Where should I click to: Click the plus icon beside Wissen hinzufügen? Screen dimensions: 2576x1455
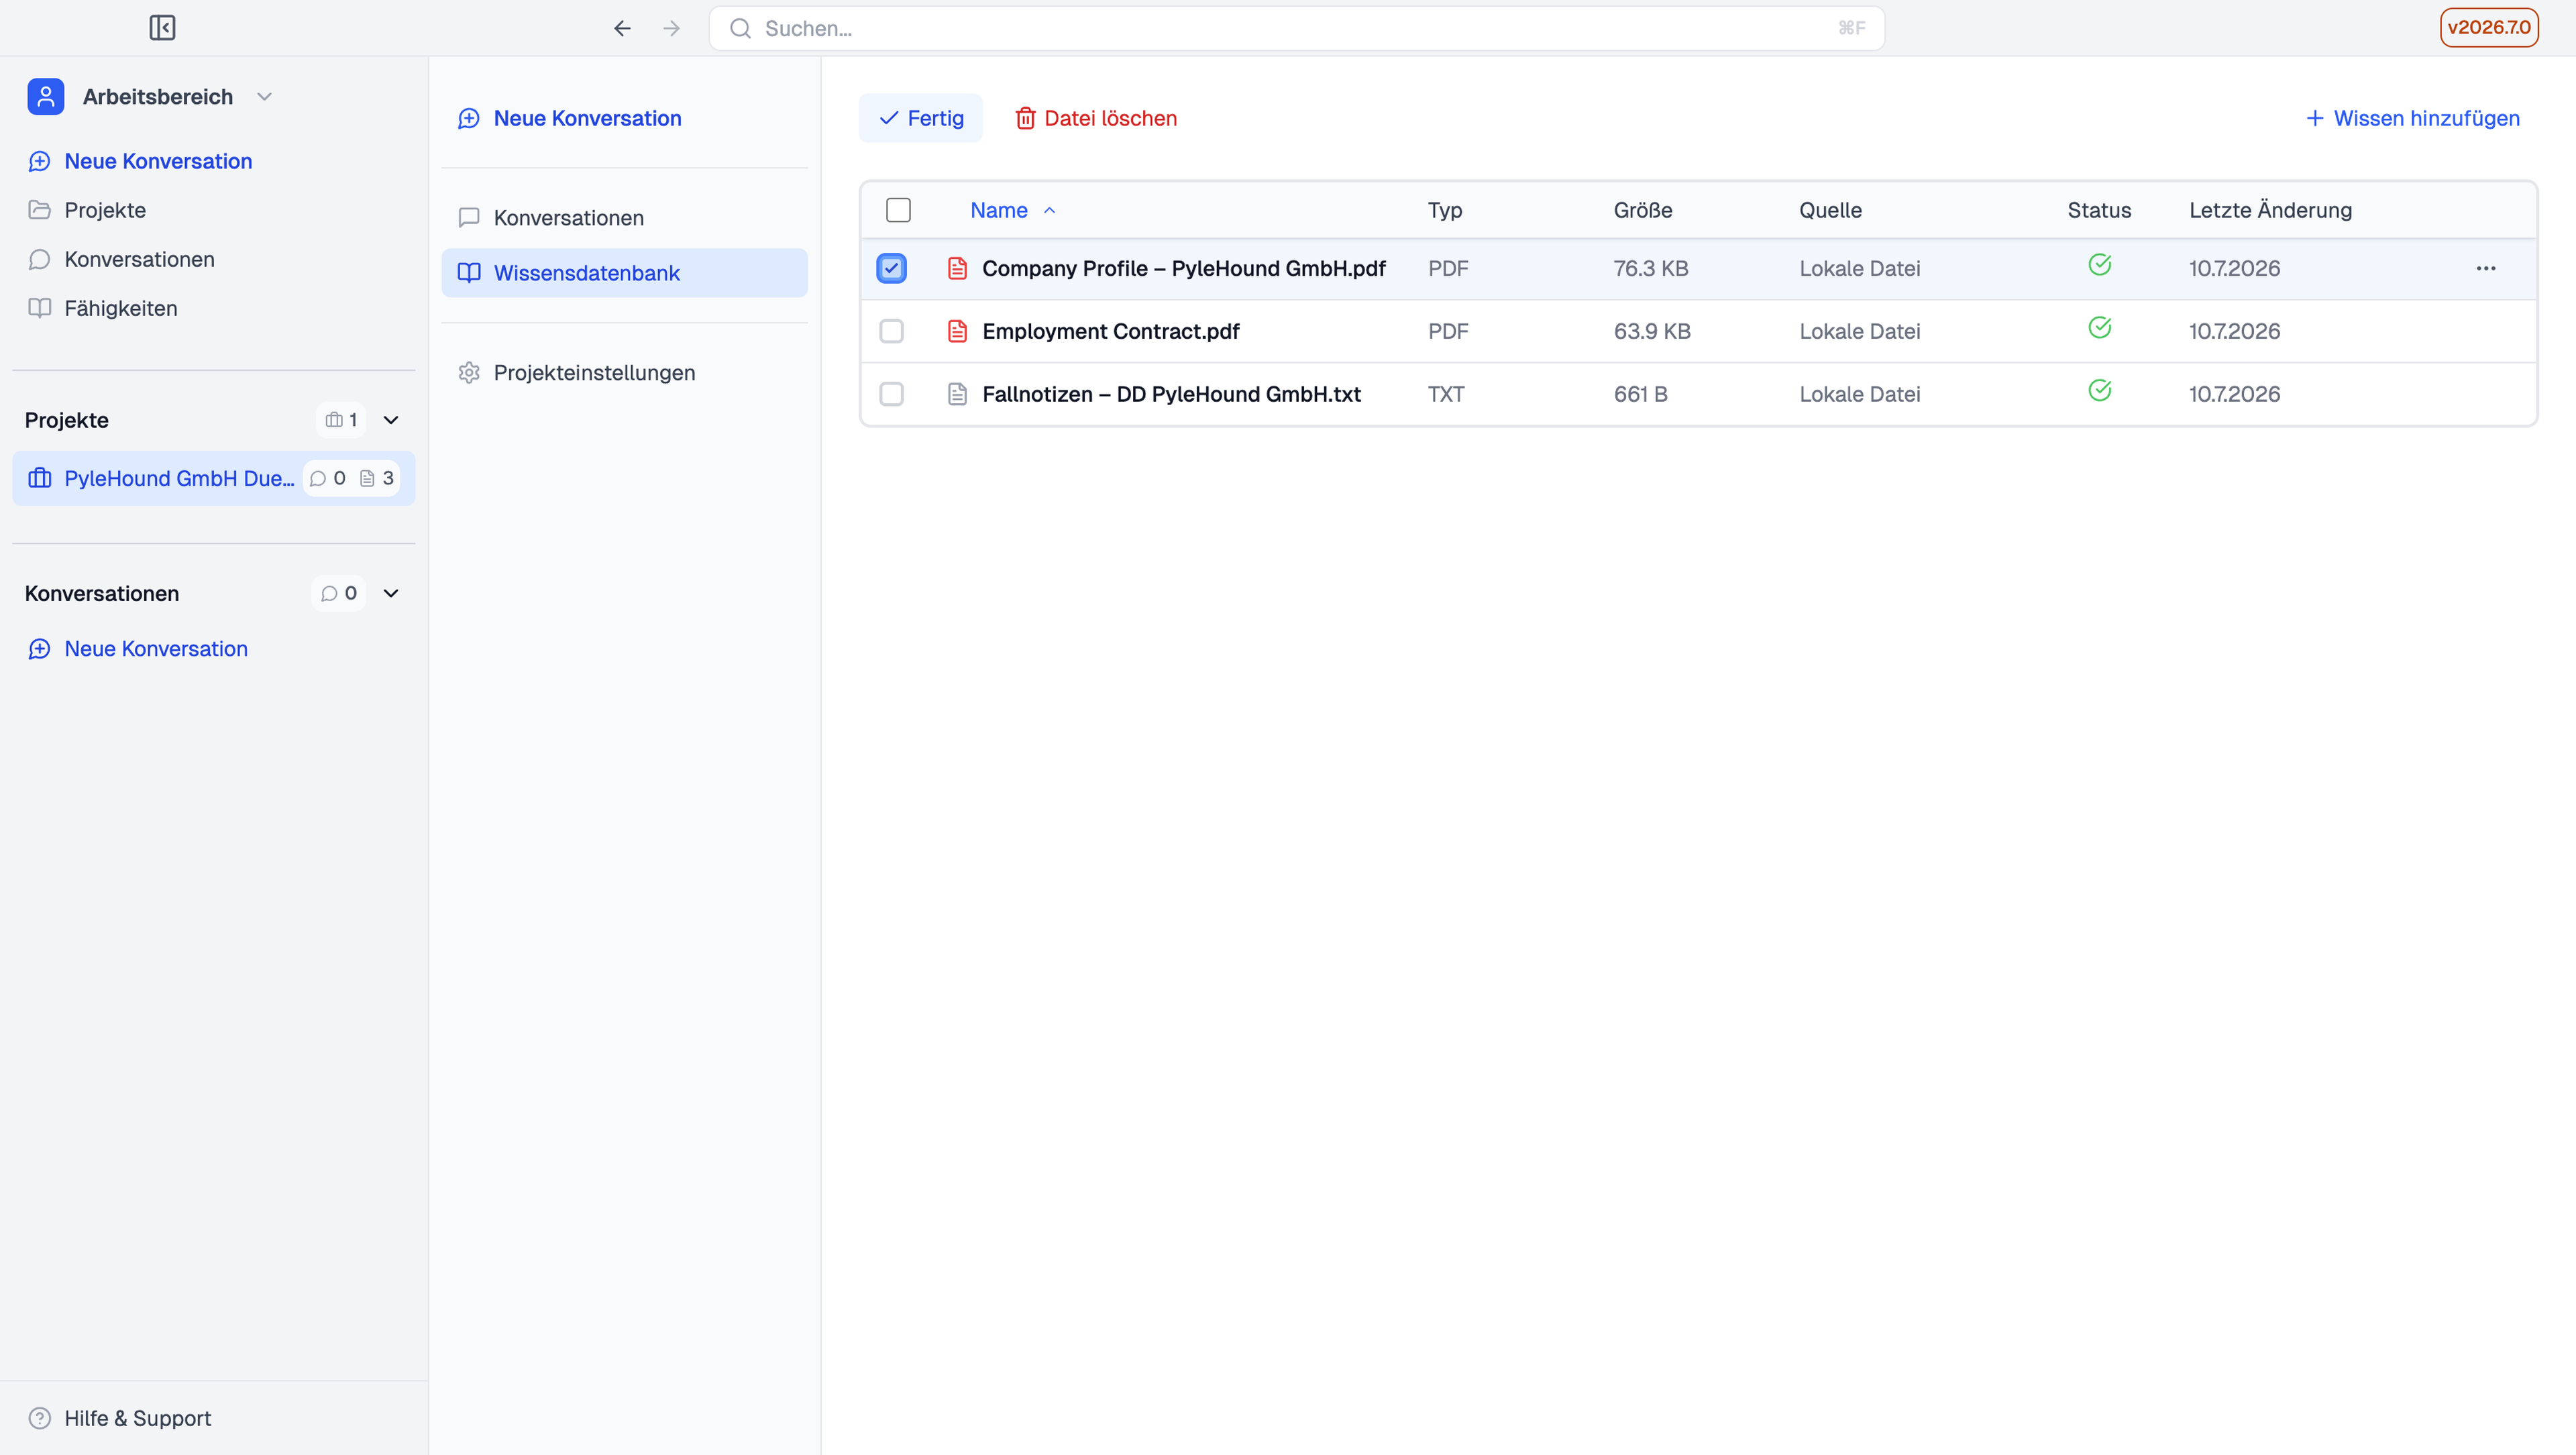tap(2314, 118)
